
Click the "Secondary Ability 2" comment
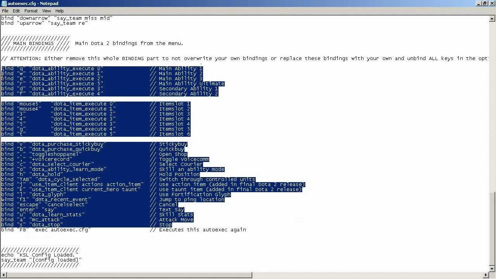tap(188, 94)
